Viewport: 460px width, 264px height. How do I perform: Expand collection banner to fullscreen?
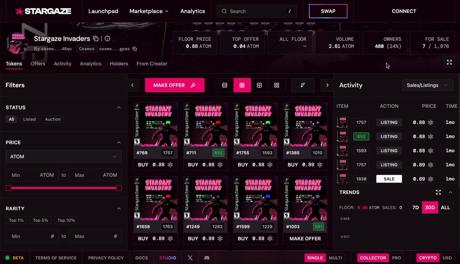449,62
